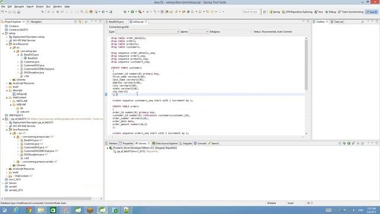The image size is (380, 214).
Task: Open the Edit menu
Action: tap(9, 7)
